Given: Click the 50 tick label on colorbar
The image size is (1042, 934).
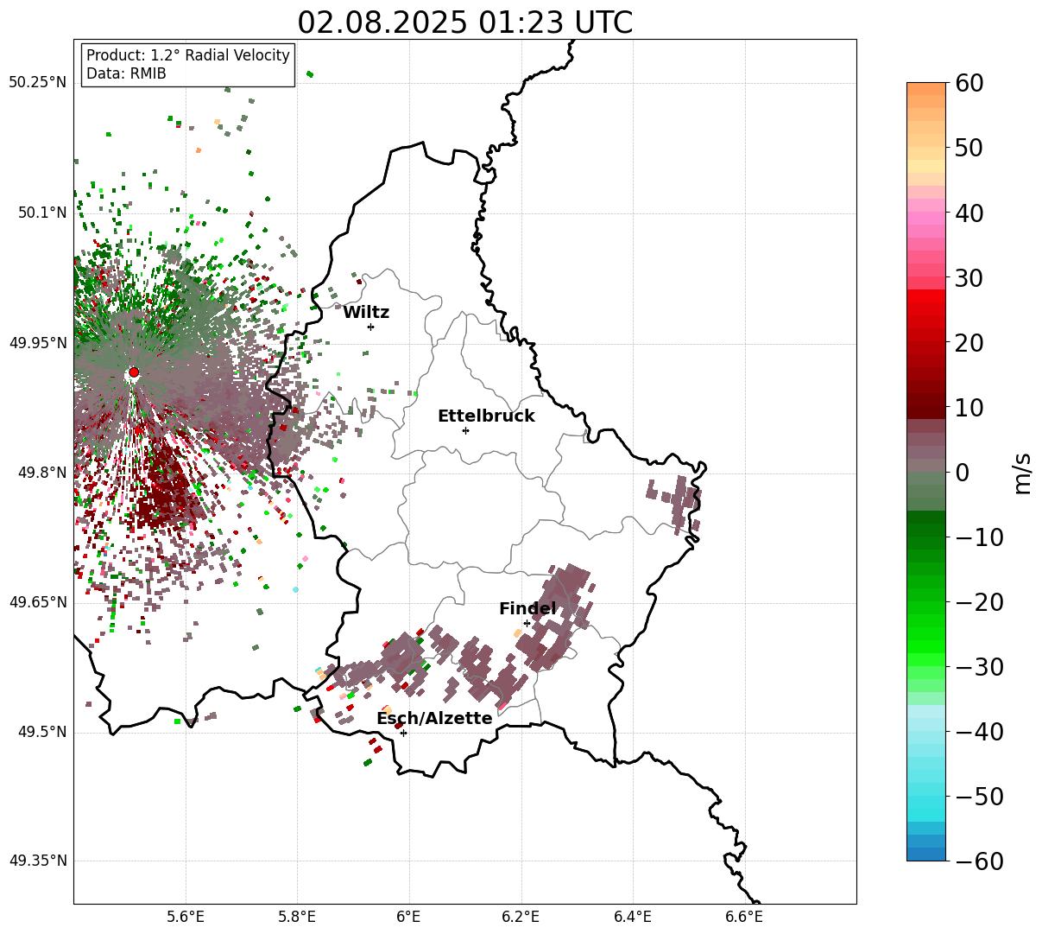Looking at the screenshot, I should (x=968, y=148).
